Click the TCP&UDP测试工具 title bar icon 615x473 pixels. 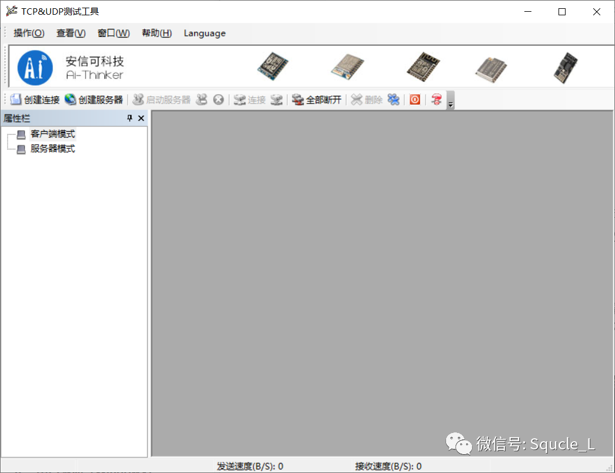(12, 11)
